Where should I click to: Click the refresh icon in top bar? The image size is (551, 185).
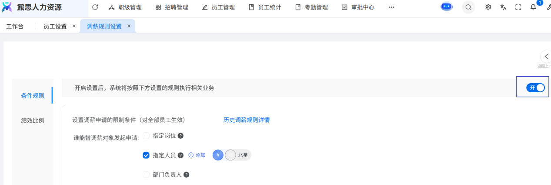coord(95,7)
